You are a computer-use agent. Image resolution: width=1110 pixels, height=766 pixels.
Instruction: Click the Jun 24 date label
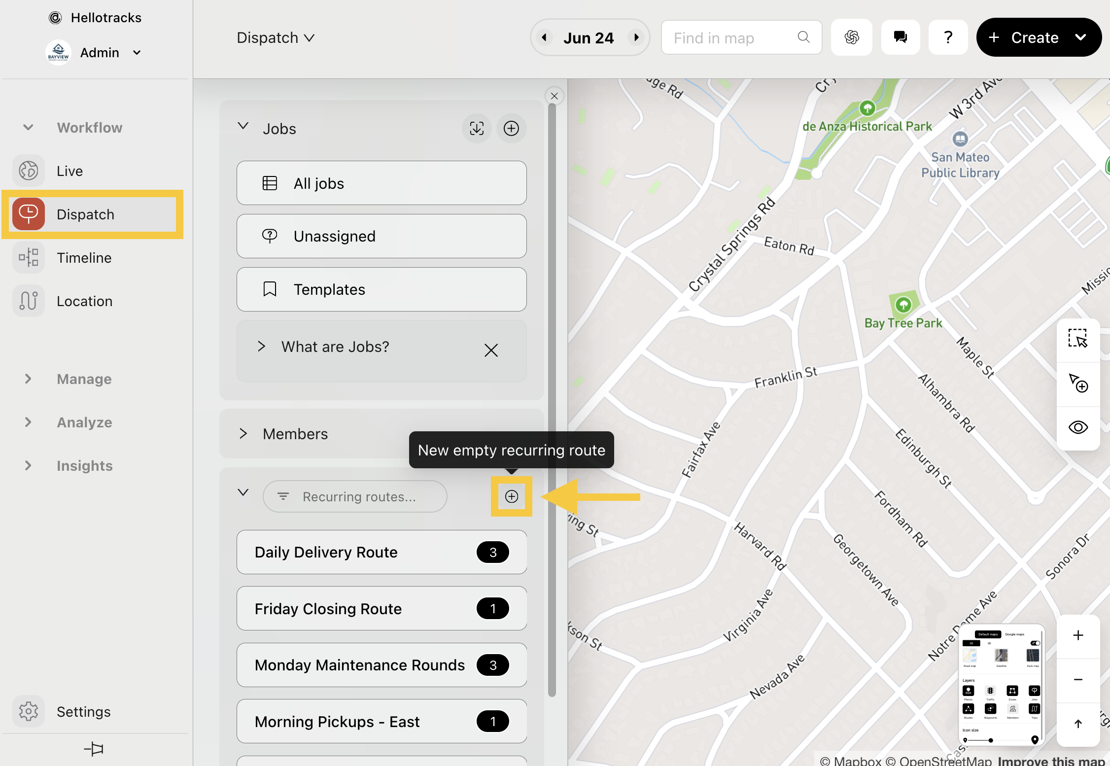pyautogui.click(x=589, y=38)
